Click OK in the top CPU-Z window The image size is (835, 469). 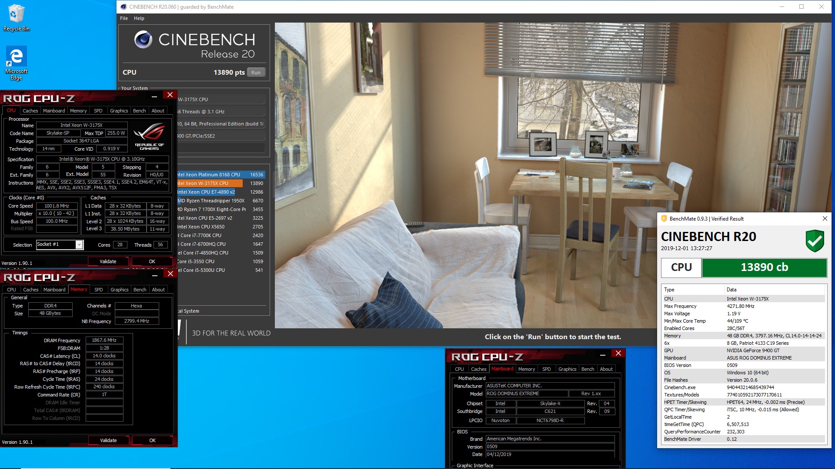[x=152, y=261]
